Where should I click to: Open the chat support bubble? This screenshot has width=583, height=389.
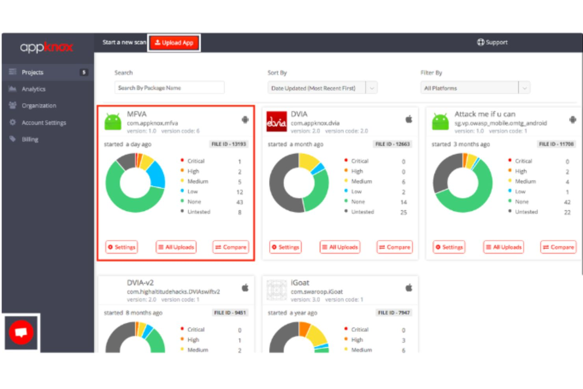click(x=21, y=332)
